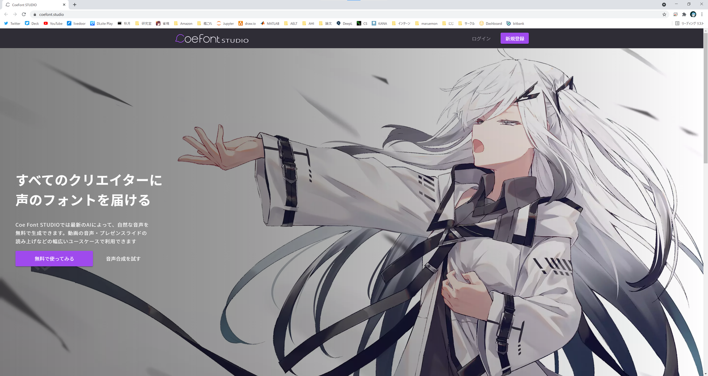Open the 雀魂 bookmark
Viewport: 708px width, 376px height.
pos(163,23)
